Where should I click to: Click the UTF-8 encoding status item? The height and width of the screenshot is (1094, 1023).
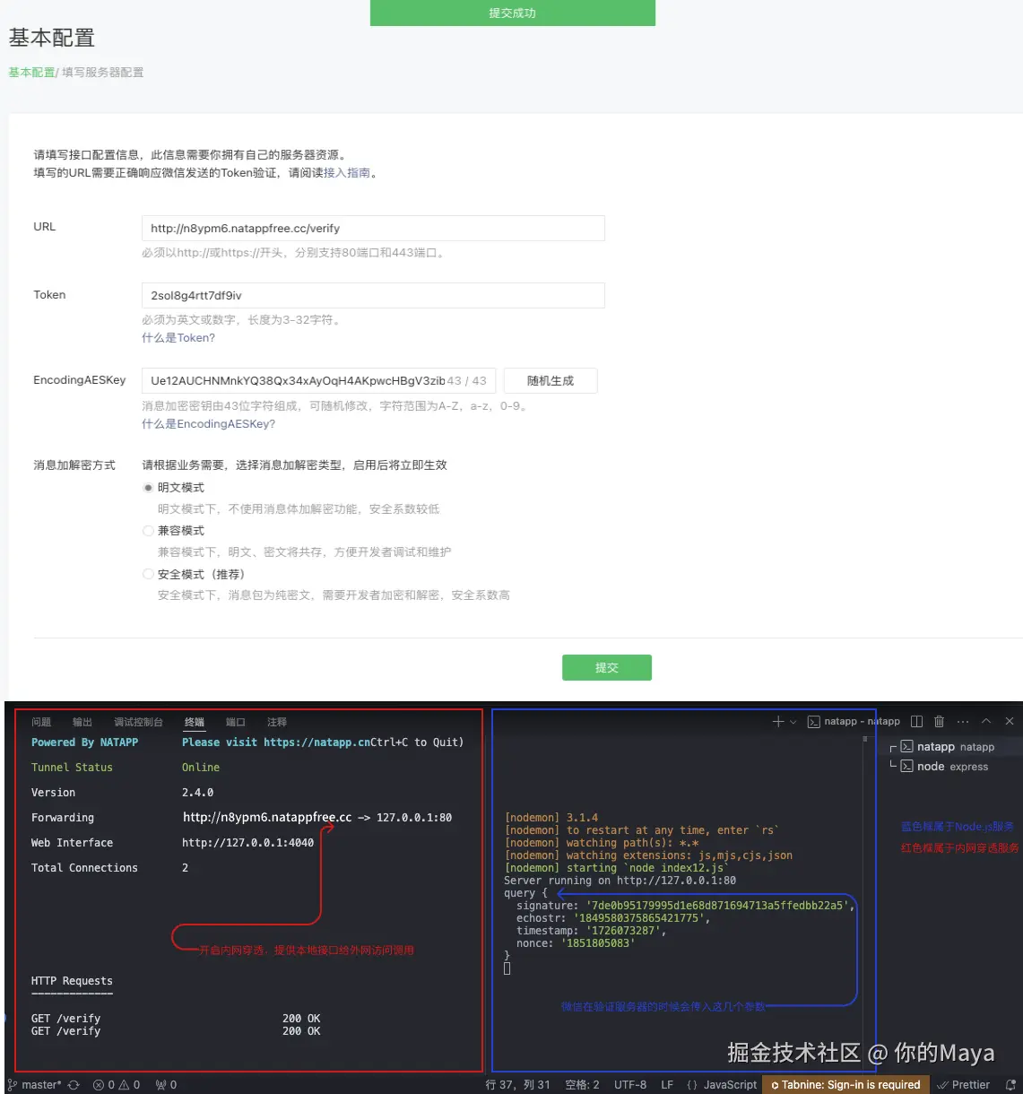630,1085
